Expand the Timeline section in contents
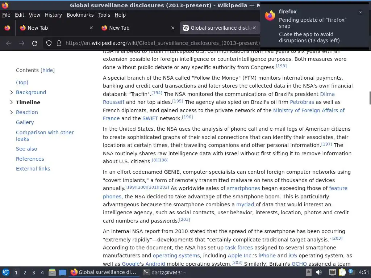 (x=11, y=102)
